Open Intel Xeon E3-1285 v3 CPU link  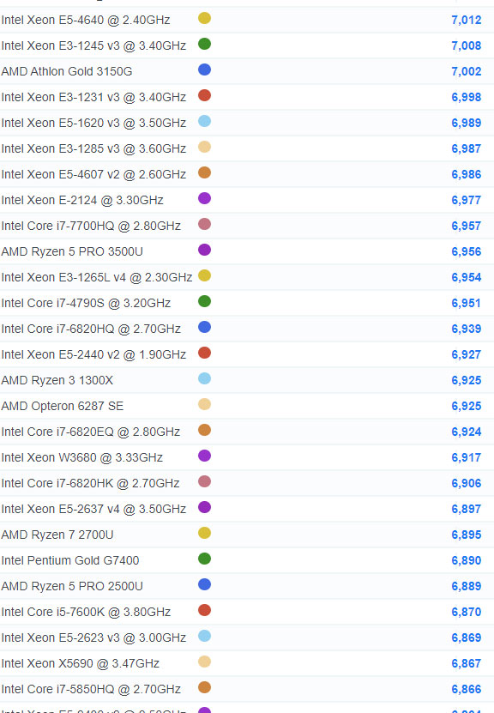coord(93,148)
